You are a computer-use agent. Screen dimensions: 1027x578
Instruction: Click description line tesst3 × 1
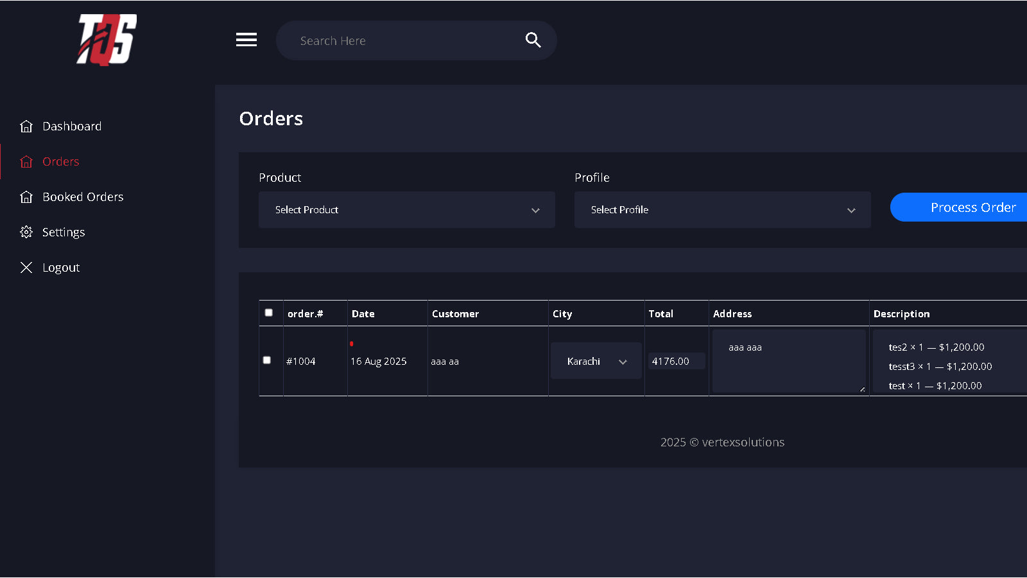coord(940,367)
